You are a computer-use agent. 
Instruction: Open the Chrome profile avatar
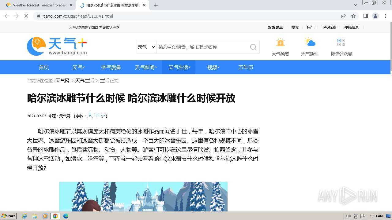pyautogui.click(x=375, y=16)
